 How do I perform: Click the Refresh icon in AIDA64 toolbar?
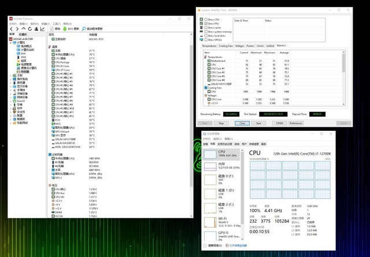pyautogui.click(x=29, y=29)
